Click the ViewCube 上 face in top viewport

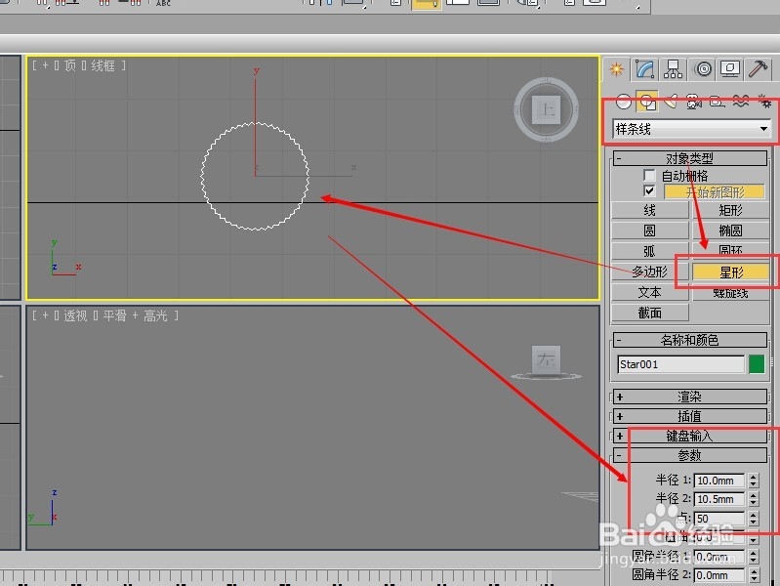click(x=547, y=109)
